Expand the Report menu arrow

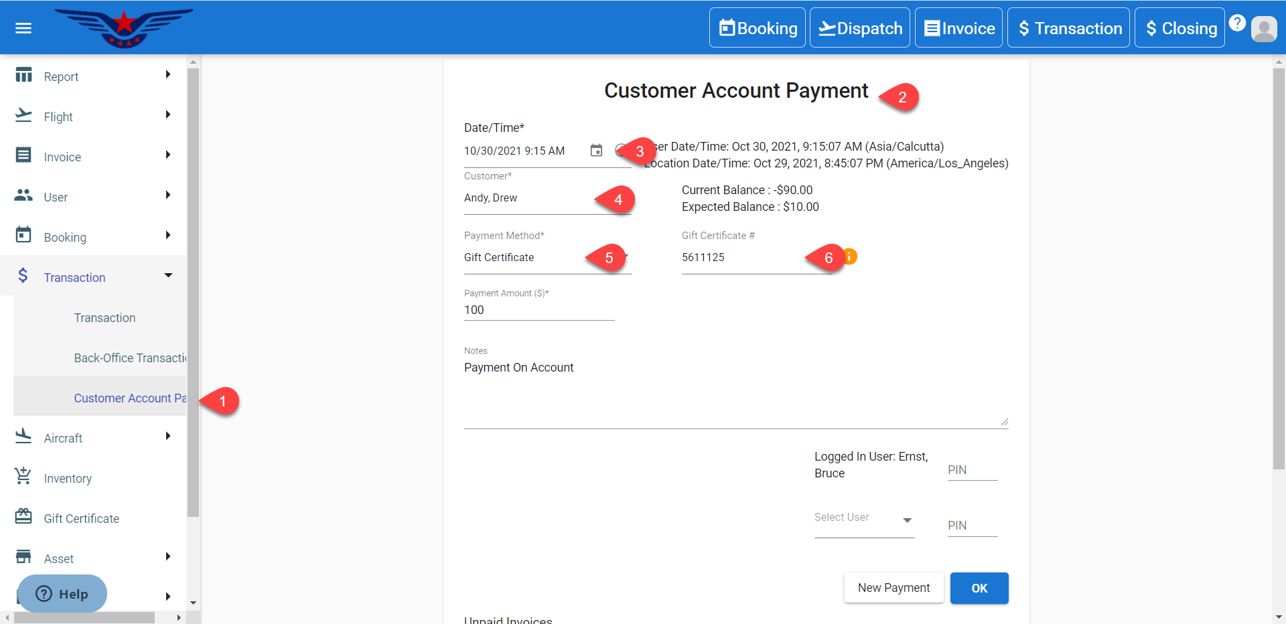click(x=168, y=75)
